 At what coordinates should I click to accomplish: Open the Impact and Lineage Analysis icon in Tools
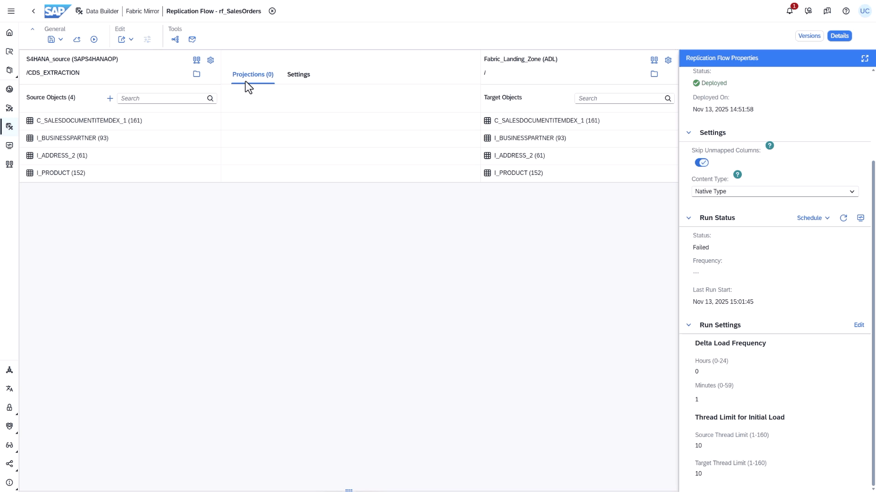click(175, 40)
